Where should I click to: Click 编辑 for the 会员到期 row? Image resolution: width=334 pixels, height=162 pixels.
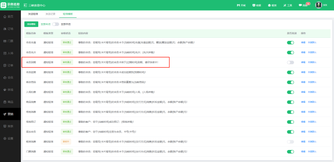pos(303,62)
